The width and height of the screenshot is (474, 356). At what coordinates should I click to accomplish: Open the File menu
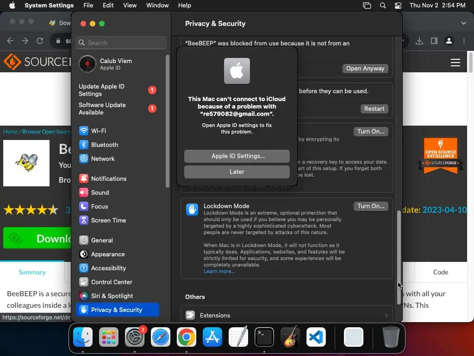point(88,6)
